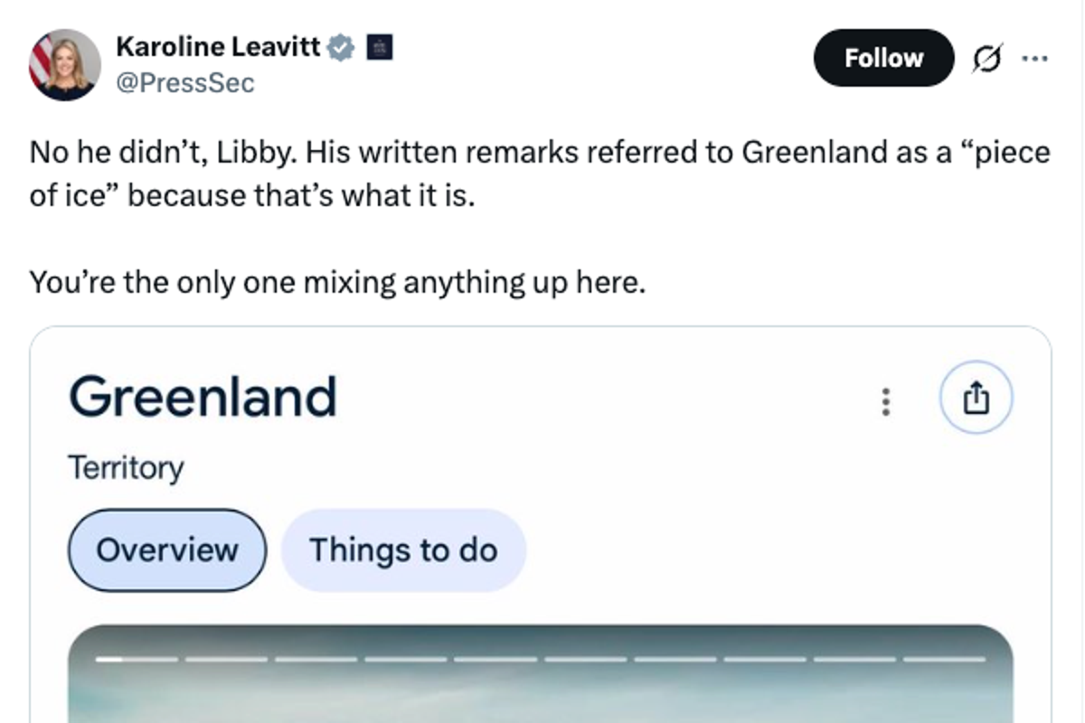Open the Greenland card's vertical three-dot menu
Viewport: 1085px width, 723px height.
click(x=886, y=403)
